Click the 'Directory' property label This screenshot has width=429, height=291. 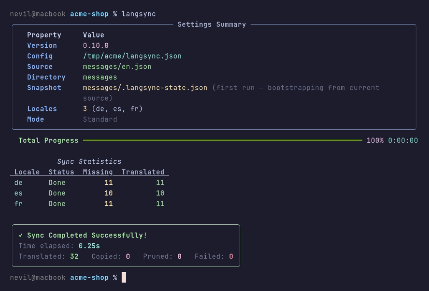tap(46, 77)
